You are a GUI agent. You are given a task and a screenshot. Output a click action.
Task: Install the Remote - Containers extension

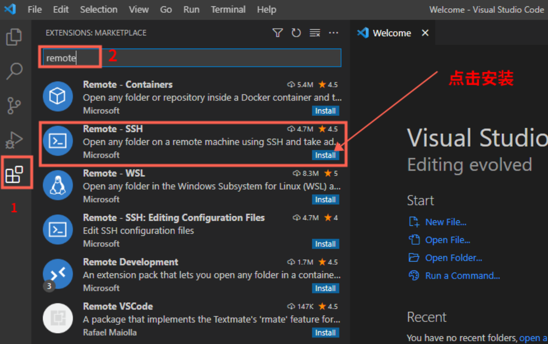pos(326,111)
